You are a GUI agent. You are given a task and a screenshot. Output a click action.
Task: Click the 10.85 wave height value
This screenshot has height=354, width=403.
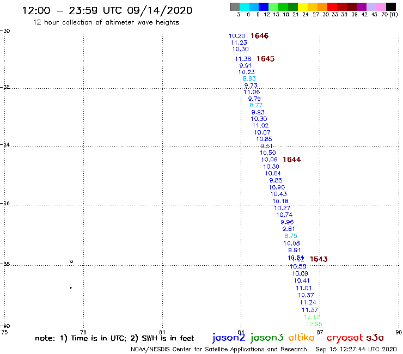click(264, 139)
